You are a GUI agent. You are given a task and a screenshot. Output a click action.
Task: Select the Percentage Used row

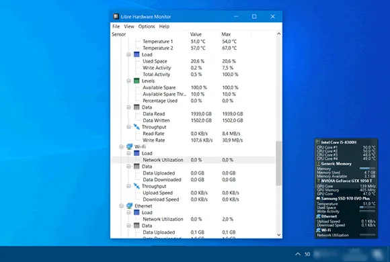click(x=193, y=101)
